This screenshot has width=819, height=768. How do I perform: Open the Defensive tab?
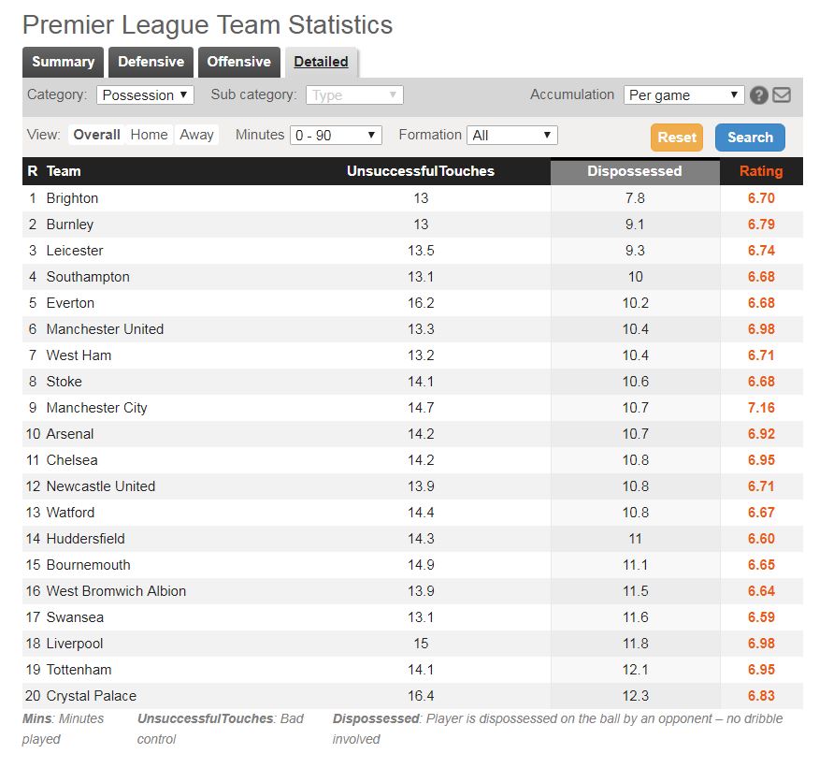click(x=151, y=62)
